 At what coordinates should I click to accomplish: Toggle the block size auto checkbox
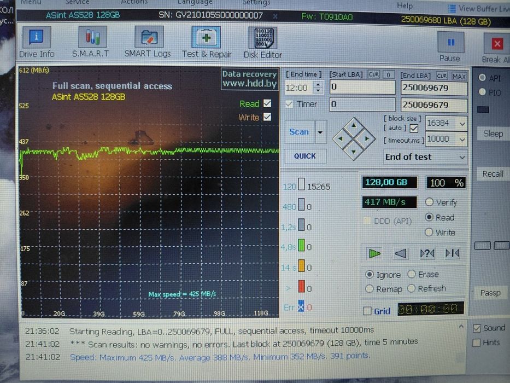click(414, 129)
